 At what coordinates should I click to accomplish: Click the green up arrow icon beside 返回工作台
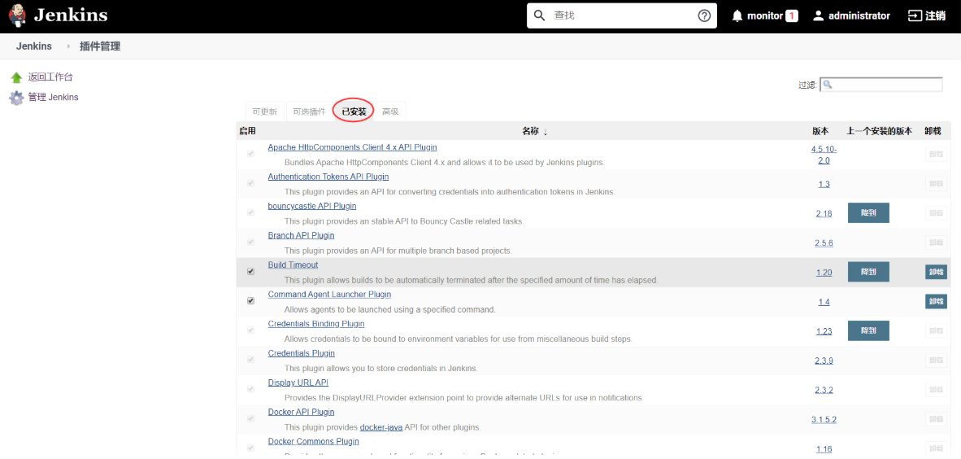click(x=16, y=78)
